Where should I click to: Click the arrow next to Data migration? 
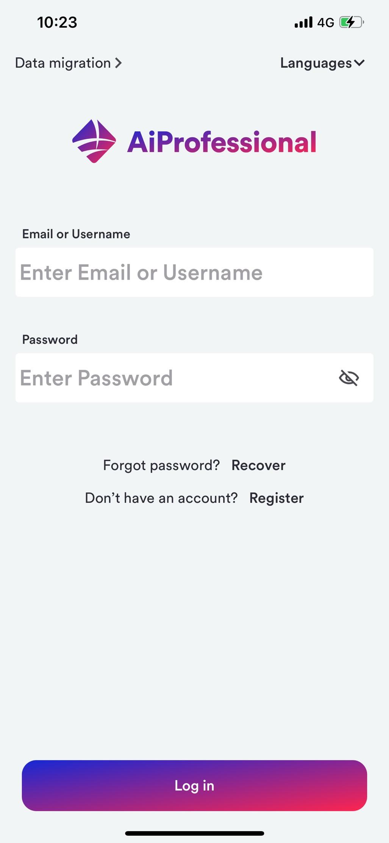pyautogui.click(x=119, y=63)
